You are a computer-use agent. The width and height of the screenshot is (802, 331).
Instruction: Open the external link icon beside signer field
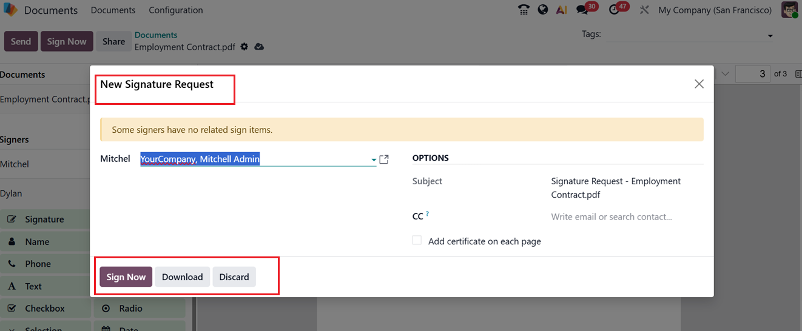383,159
